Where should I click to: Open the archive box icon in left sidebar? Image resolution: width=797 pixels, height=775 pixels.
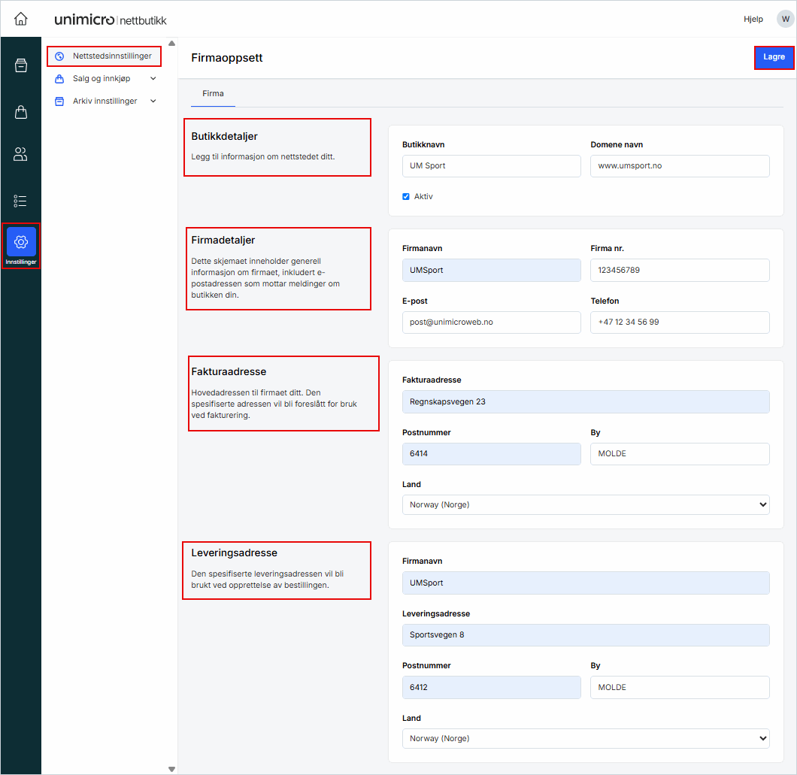(21, 65)
